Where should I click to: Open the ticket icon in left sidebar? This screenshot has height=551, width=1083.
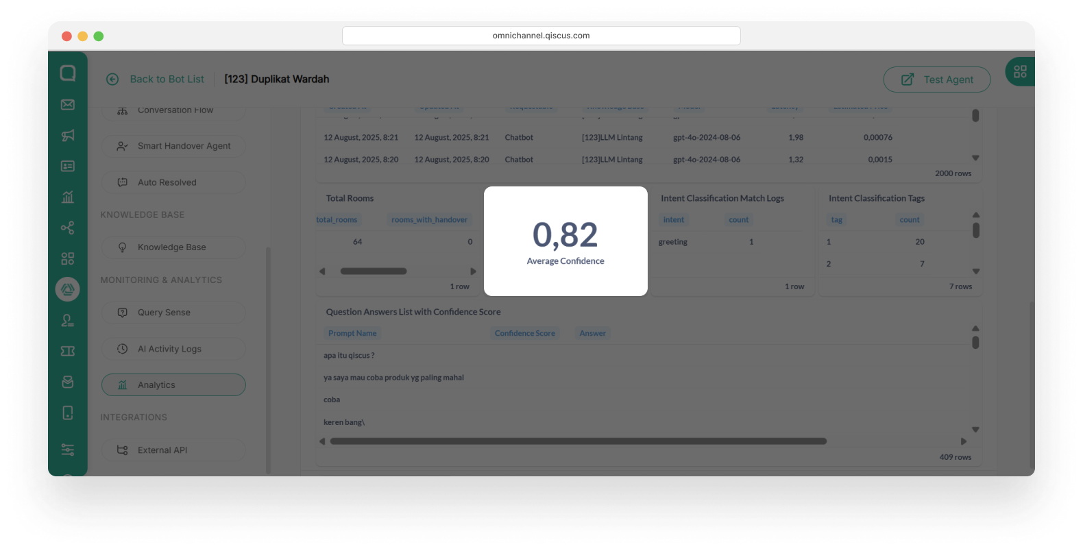(68, 352)
